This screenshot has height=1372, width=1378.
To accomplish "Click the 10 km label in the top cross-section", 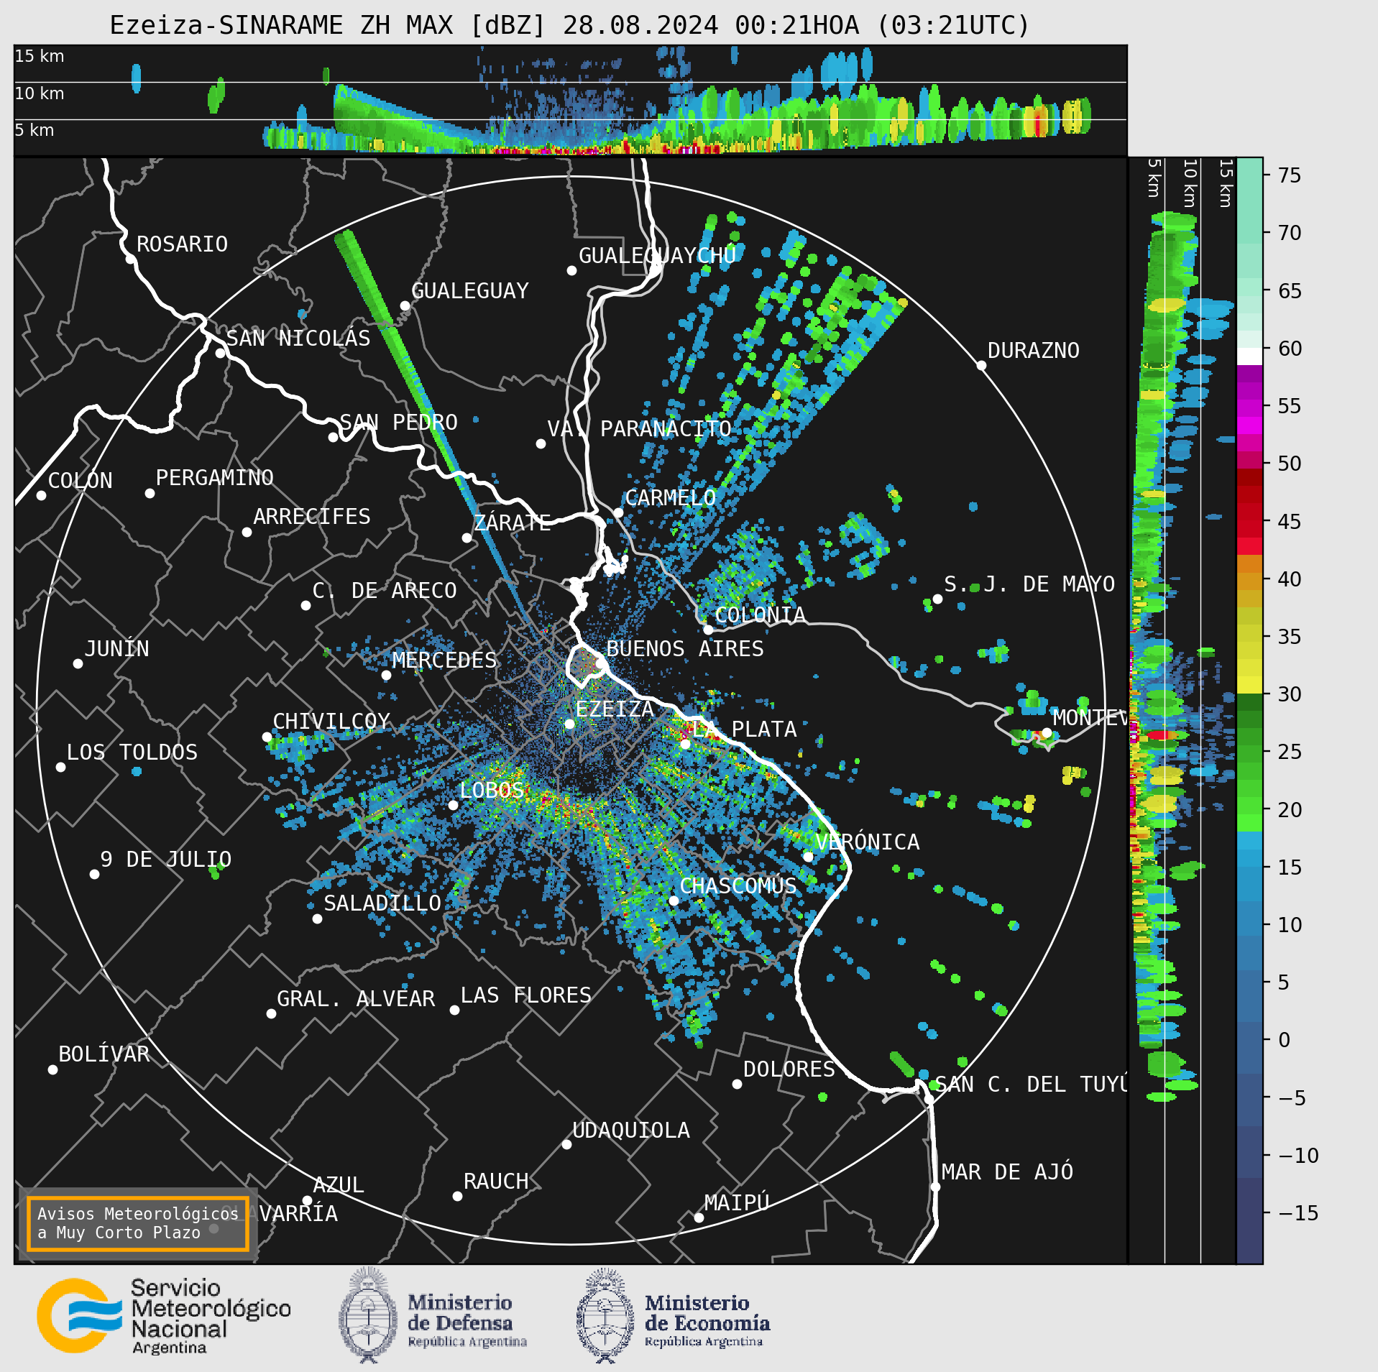I will [40, 93].
